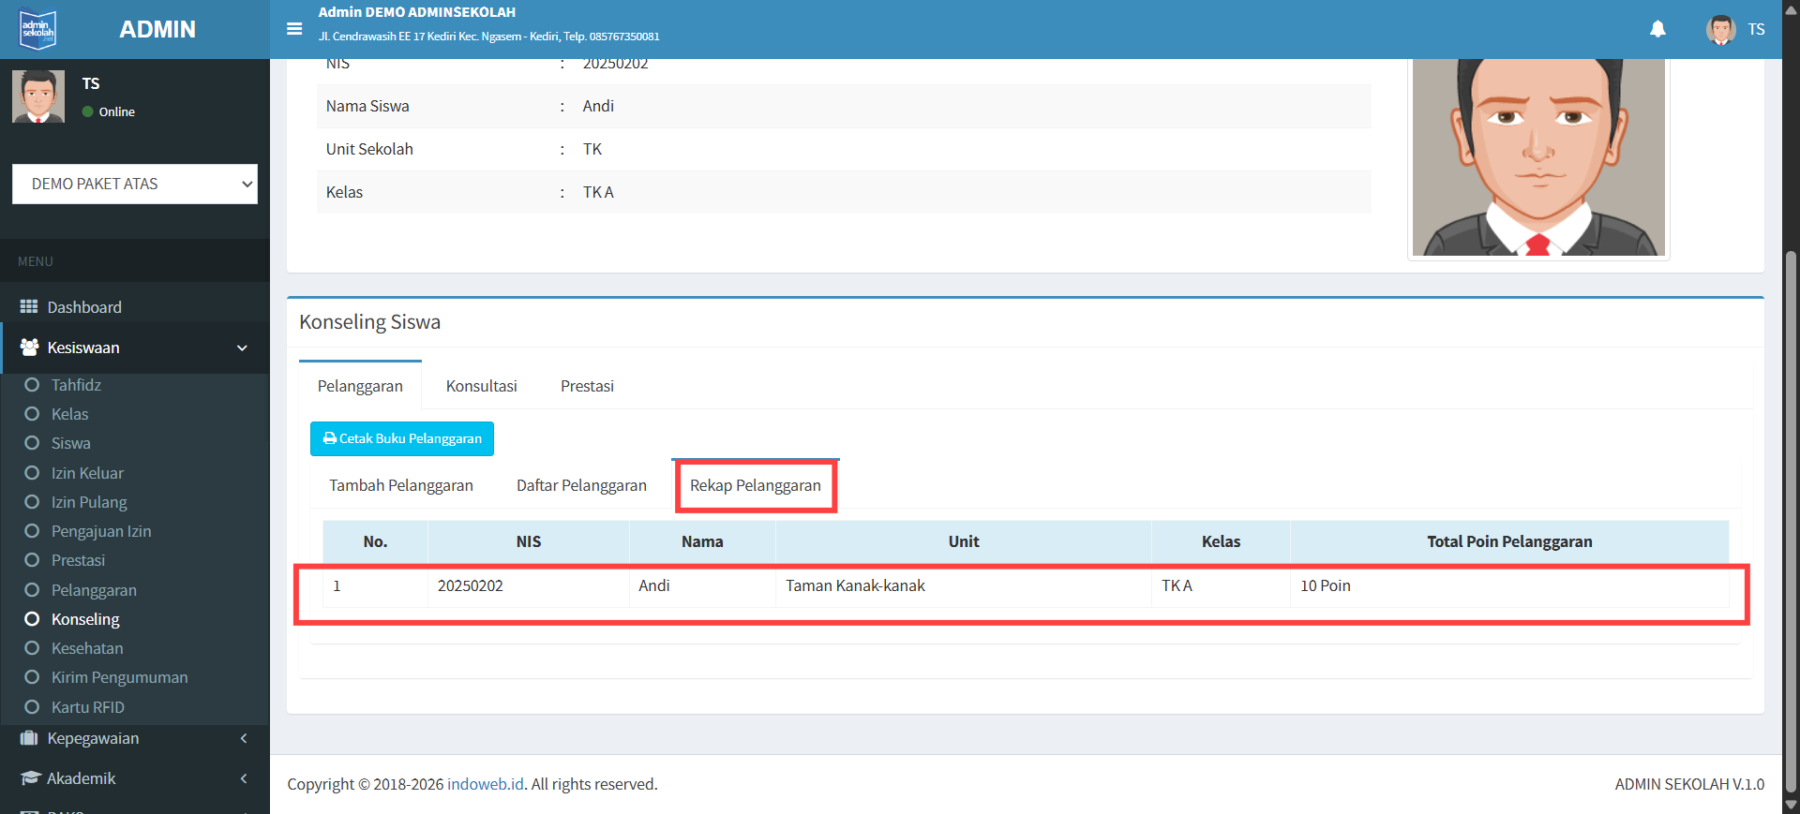
Task: Click the Dashboard grid icon
Action: pyautogui.click(x=29, y=307)
